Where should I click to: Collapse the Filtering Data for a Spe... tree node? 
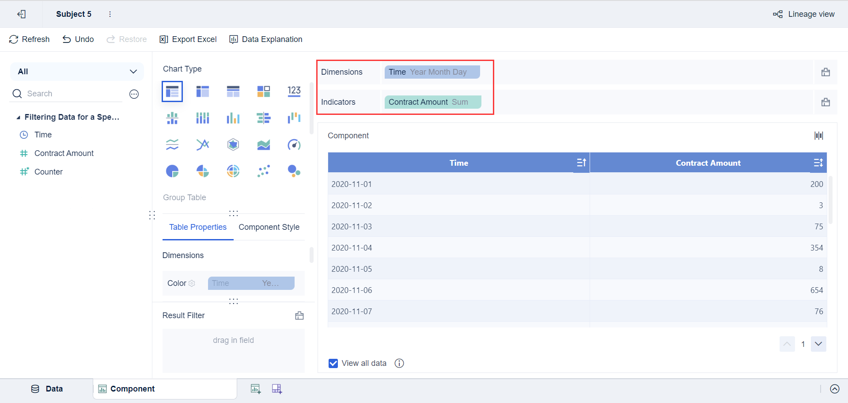click(x=19, y=117)
